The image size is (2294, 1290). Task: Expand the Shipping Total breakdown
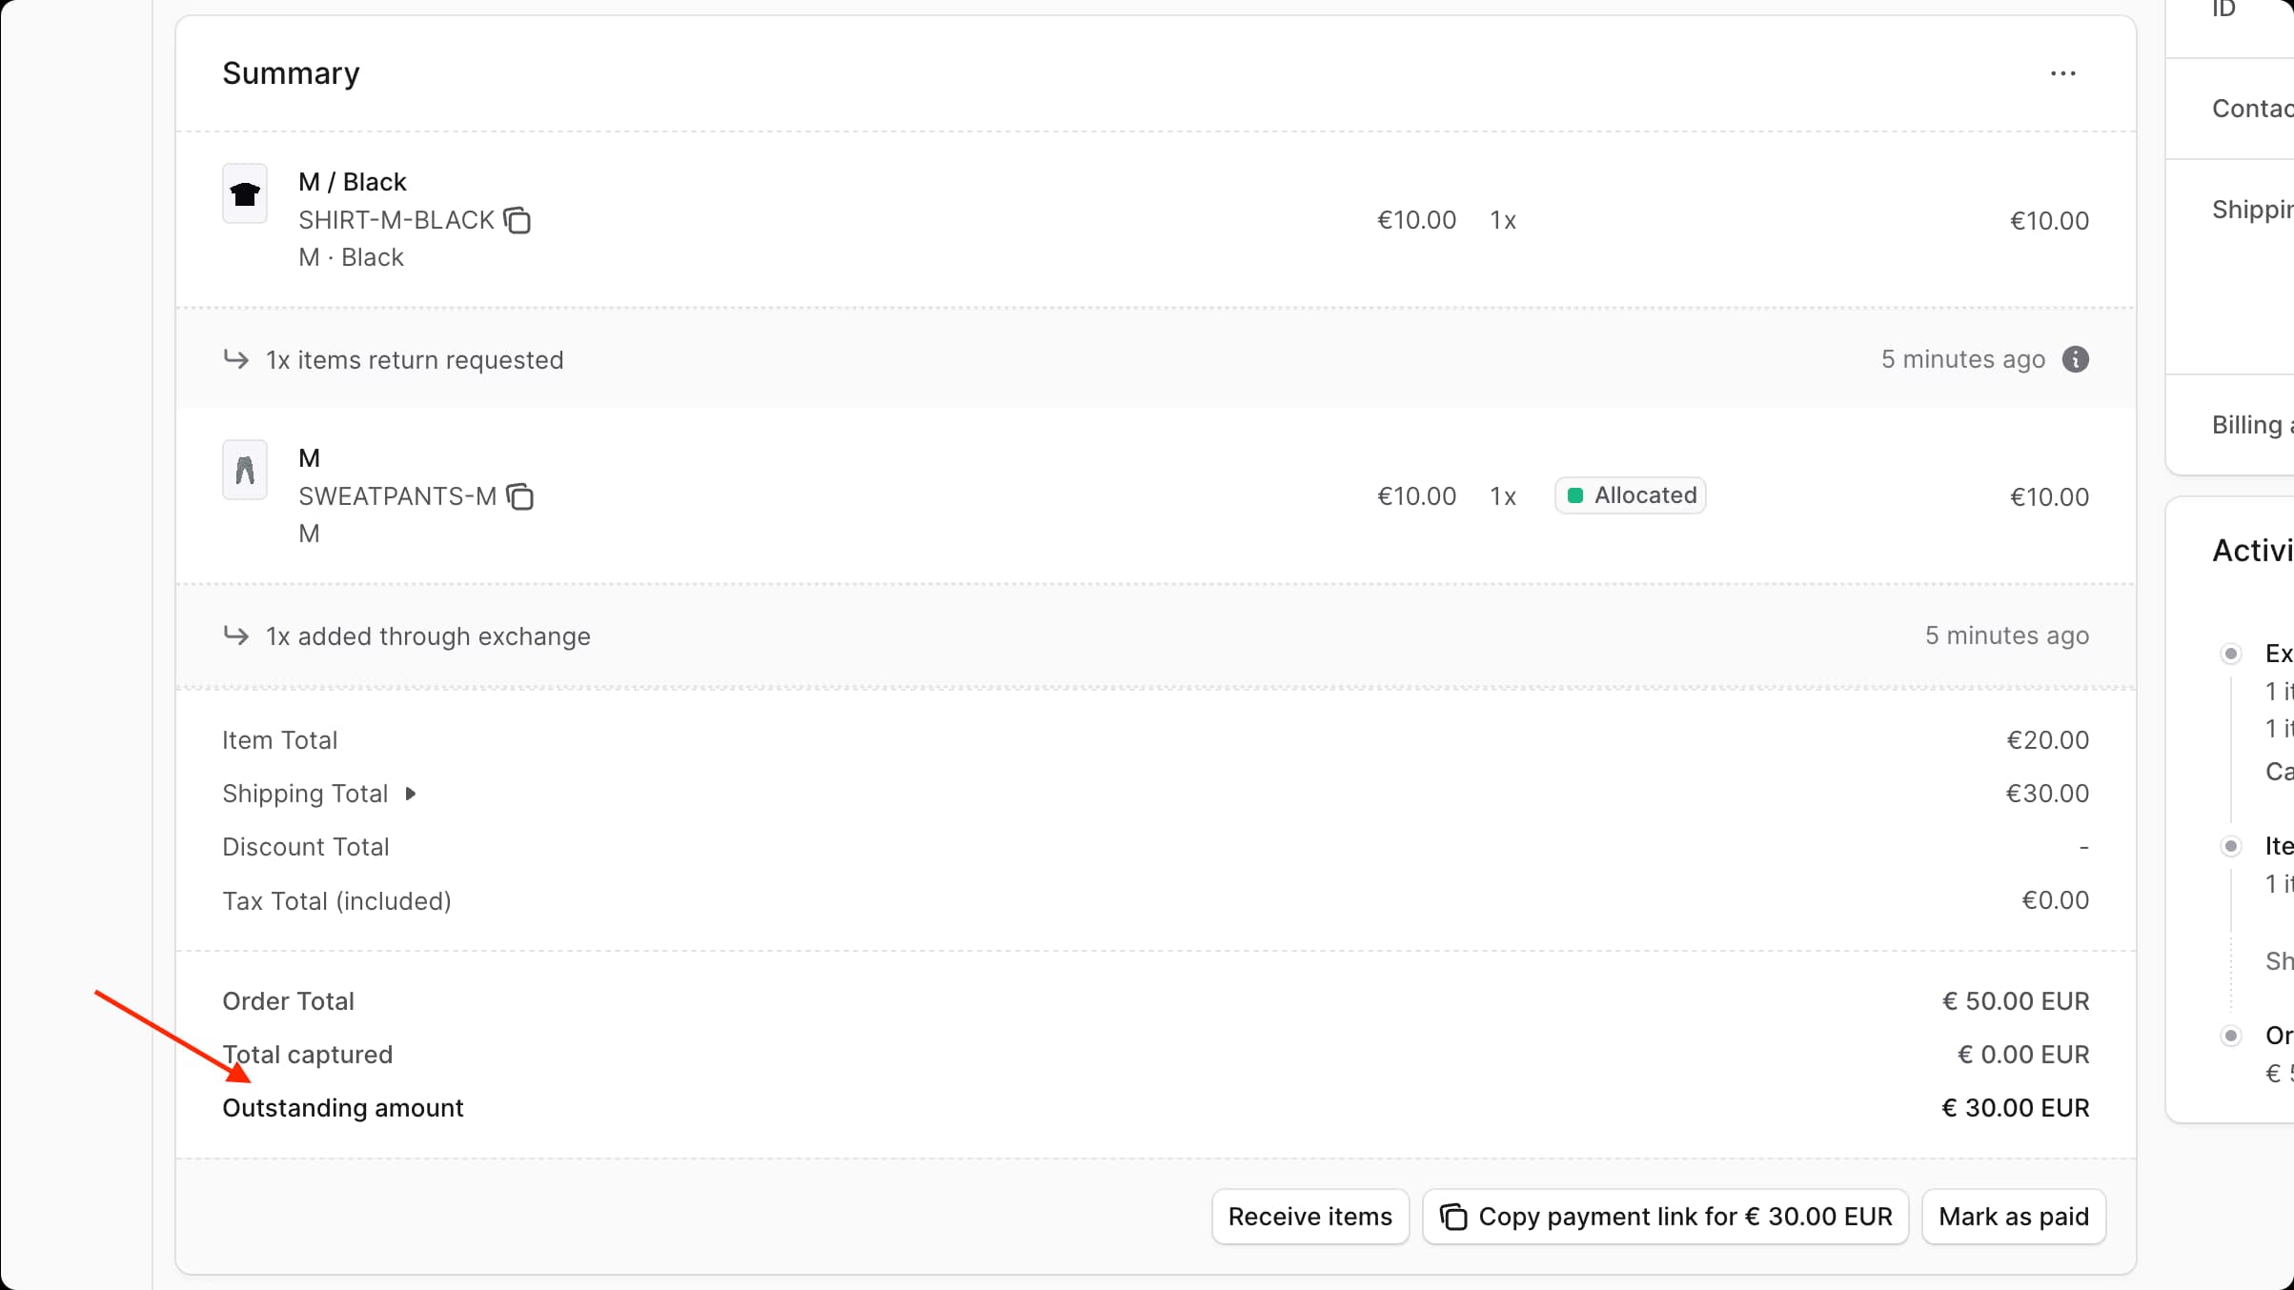click(x=411, y=794)
